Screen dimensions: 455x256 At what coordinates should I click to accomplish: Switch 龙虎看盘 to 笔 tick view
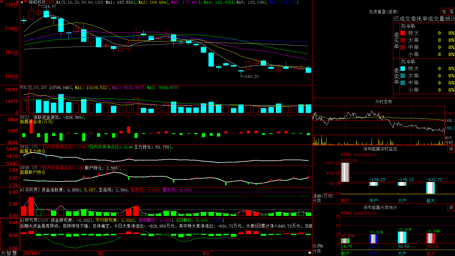click(x=452, y=12)
